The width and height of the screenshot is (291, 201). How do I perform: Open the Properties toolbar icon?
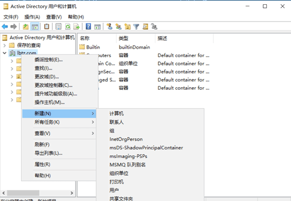[x=58, y=27]
